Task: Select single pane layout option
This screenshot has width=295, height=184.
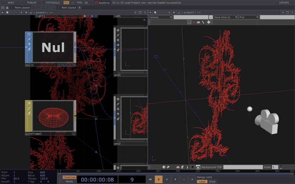Action: point(33,7)
